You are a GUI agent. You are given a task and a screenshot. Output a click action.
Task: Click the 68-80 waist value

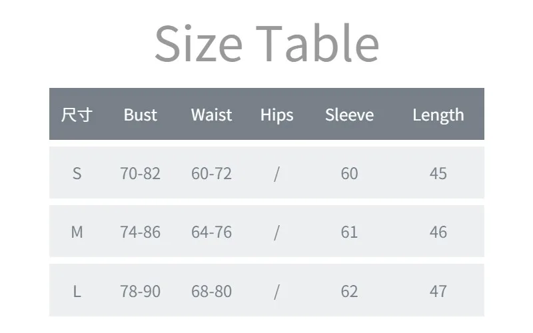pyautogui.click(x=211, y=291)
